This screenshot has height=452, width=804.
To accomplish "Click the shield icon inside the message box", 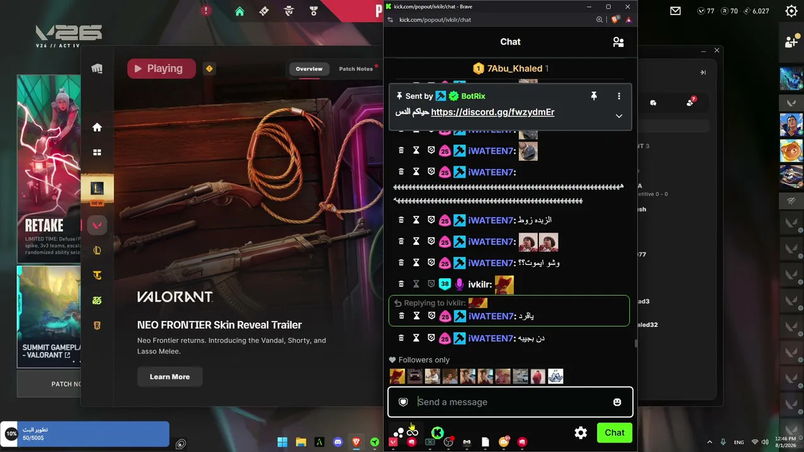I will coord(403,402).
